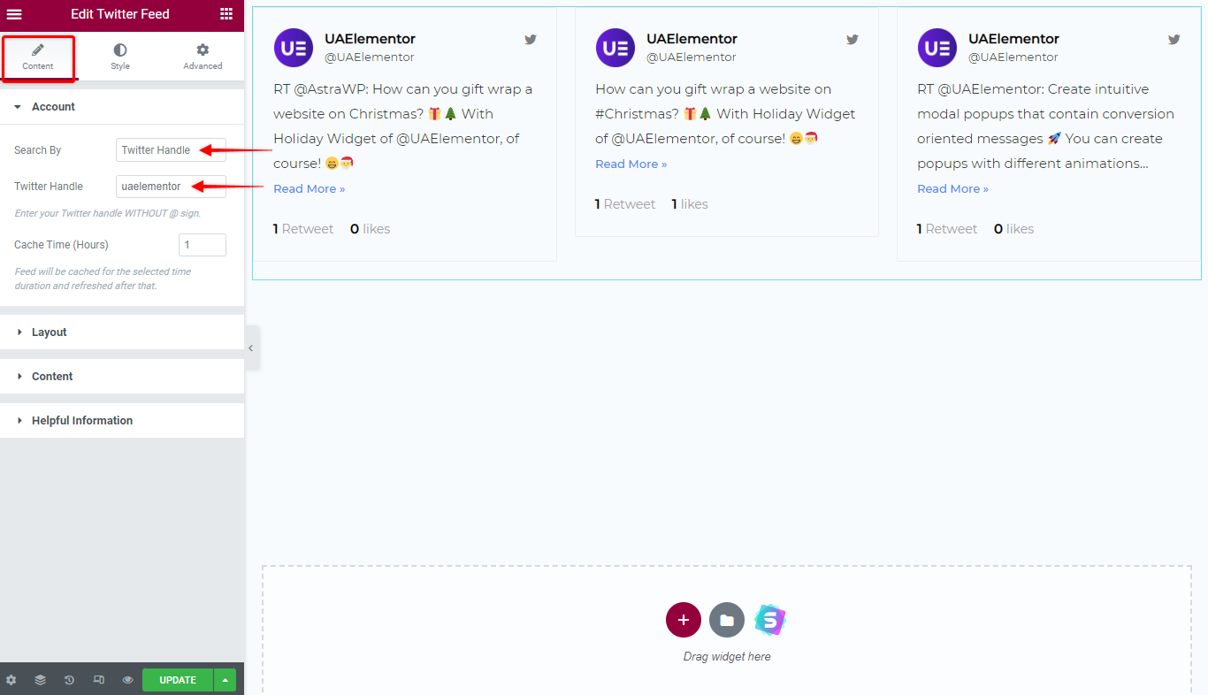Screen dimensions: 1208x695
Task: Click the '1 Retweet' count on the second tweet
Action: tap(625, 204)
